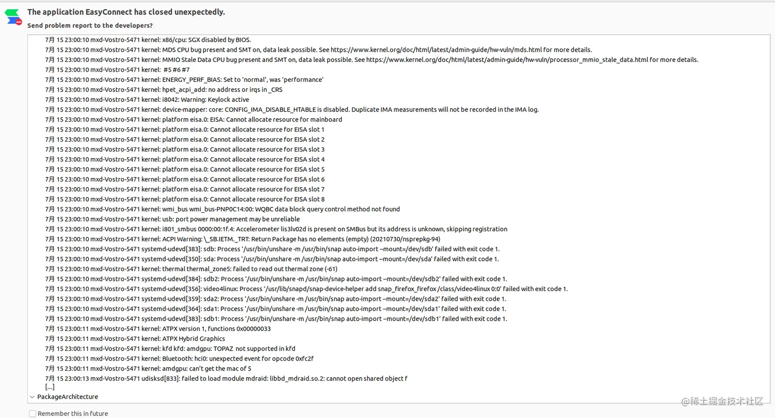Select the Bluetooth hci0 unexpected event line
This screenshot has width=775, height=418.
(x=180, y=358)
